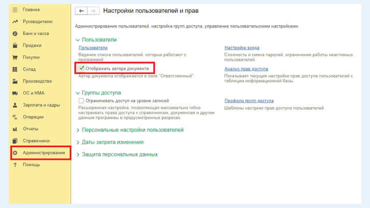This screenshot has width=370, height=208.
Task: Click the Пользователи green section title
Action: (x=99, y=40)
